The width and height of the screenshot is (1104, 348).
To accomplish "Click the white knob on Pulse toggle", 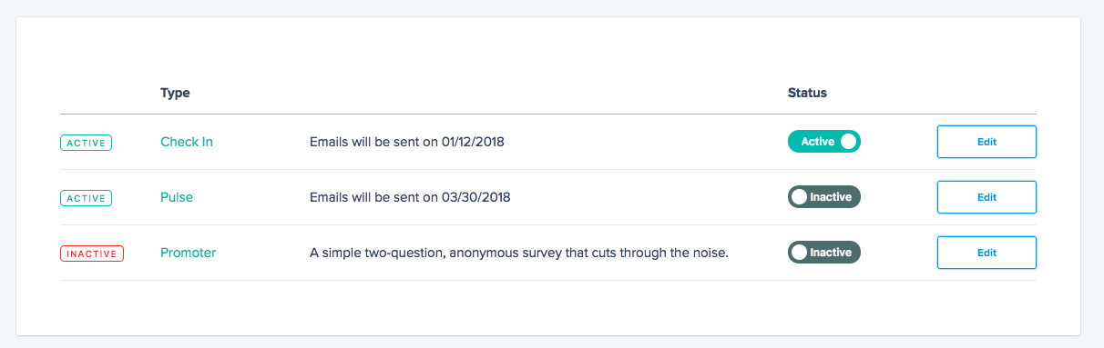I will [x=800, y=197].
